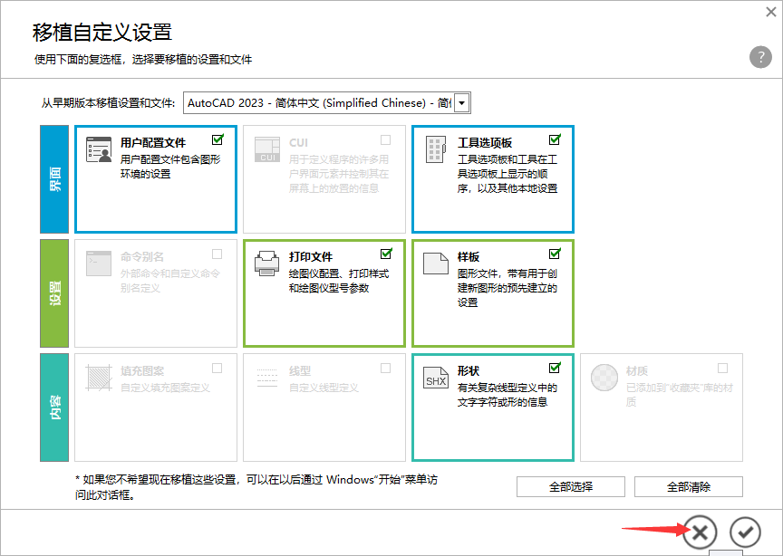Screen dimensions: 783x556
Task: Click the 样板 document icon
Action: pos(435,264)
